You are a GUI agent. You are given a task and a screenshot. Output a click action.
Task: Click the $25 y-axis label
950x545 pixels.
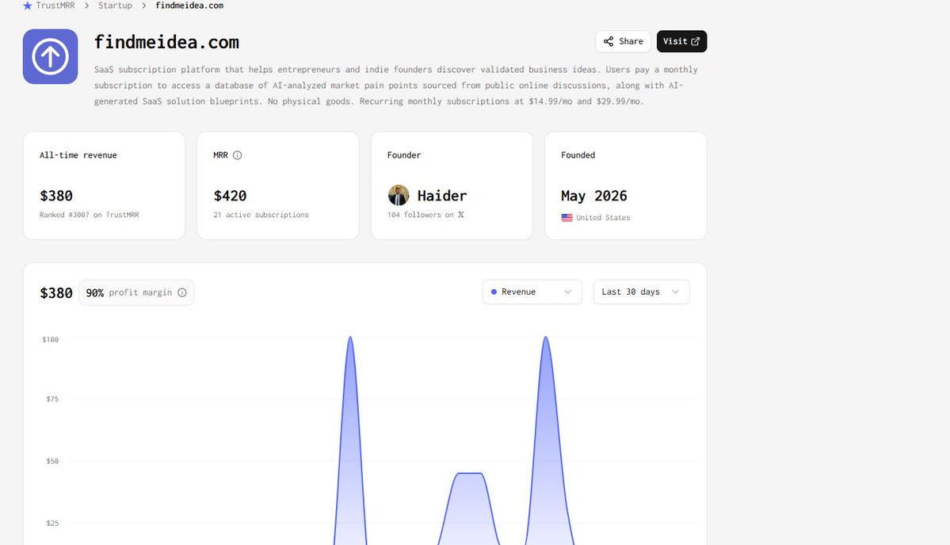coord(52,523)
